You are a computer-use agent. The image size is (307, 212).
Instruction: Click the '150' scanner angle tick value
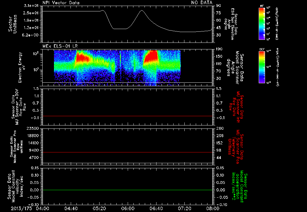219,56
